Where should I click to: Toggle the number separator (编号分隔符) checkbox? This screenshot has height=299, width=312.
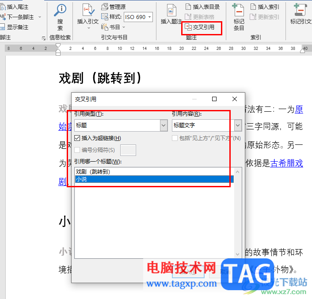[77, 150]
